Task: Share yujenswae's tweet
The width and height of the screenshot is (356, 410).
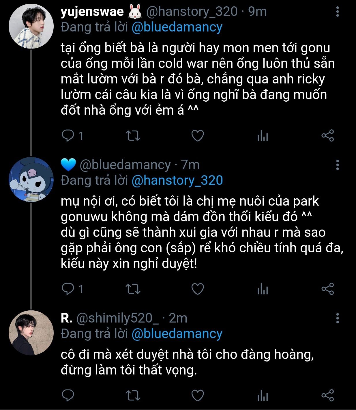Action: click(327, 135)
